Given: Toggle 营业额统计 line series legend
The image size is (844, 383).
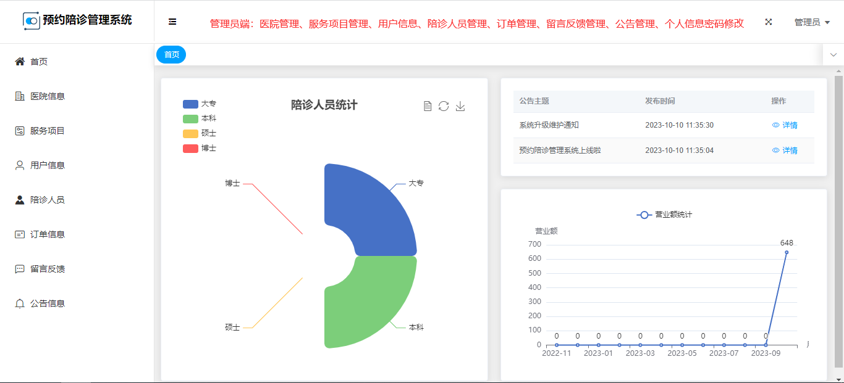Looking at the screenshot, I should [664, 215].
